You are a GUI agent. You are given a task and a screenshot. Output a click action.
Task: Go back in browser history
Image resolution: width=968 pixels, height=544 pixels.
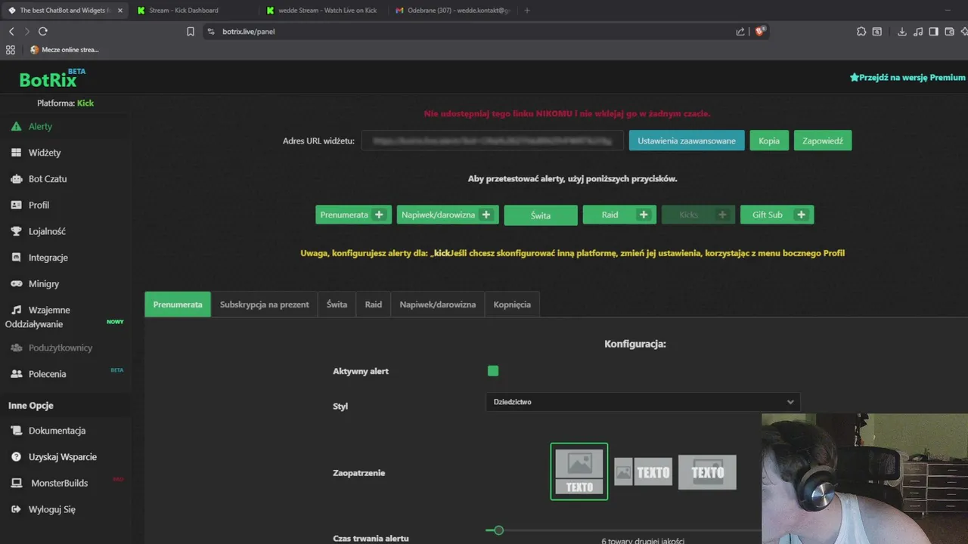click(11, 31)
